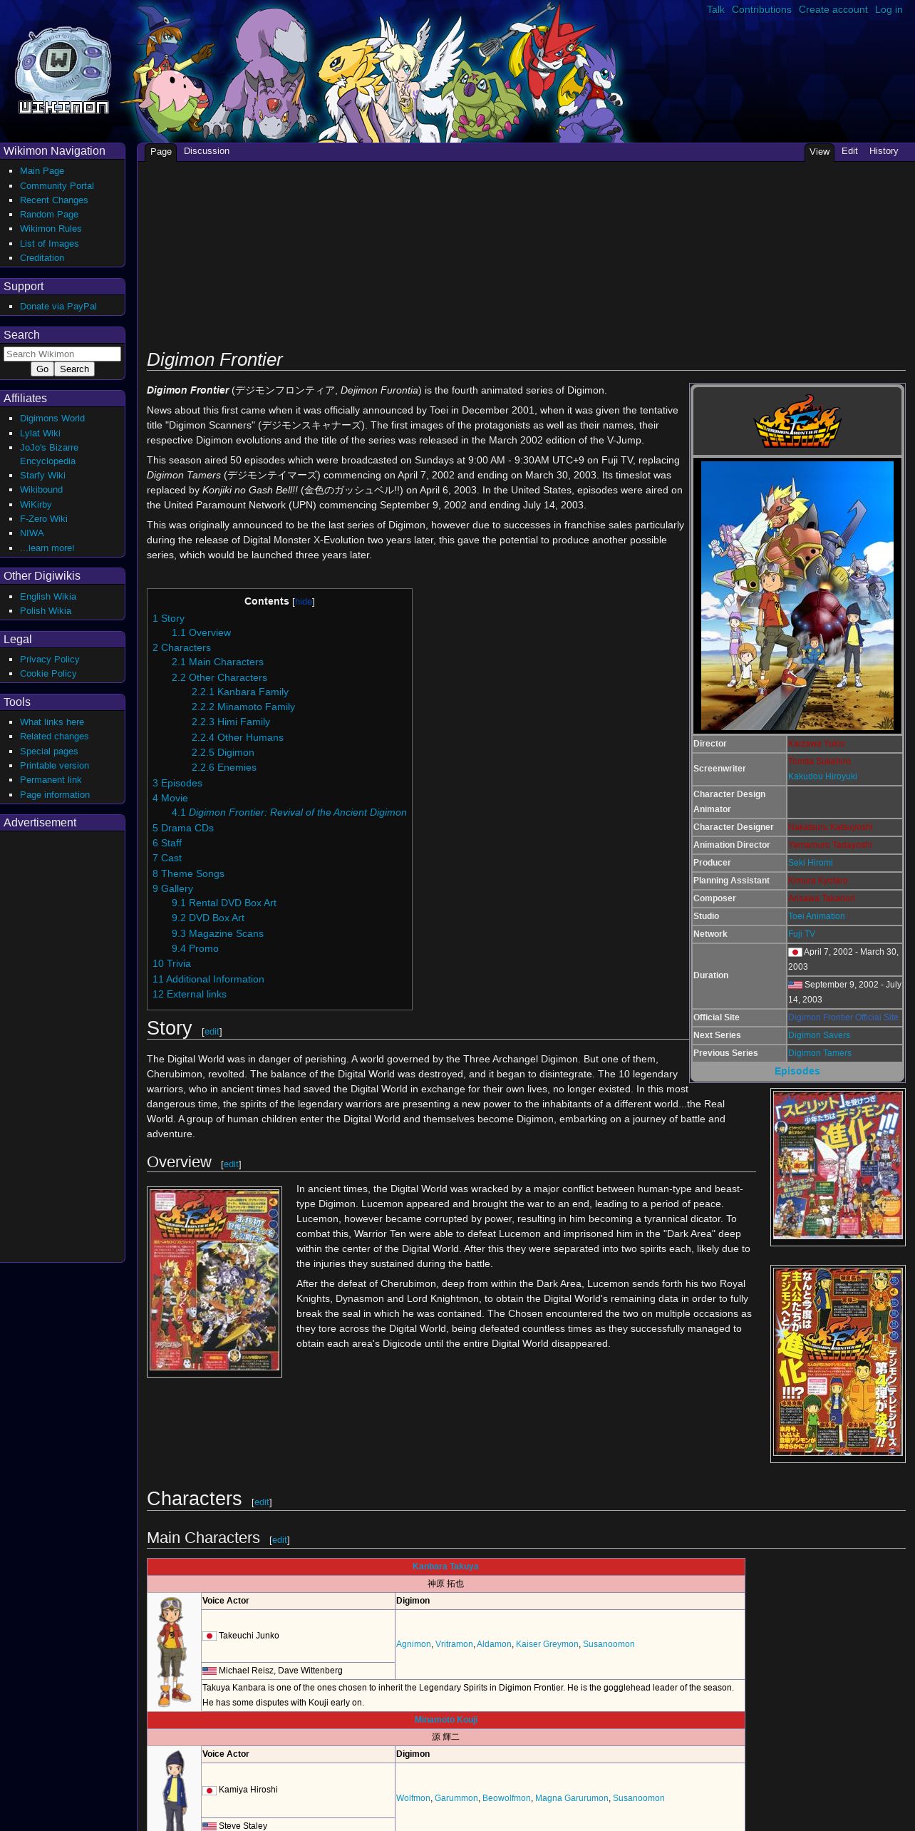Open the Kaiser Greymon link
The height and width of the screenshot is (1831, 915).
click(547, 1644)
